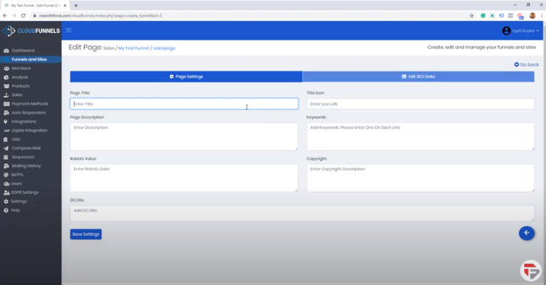Screen dimensions: 546x285
Task: Expand the Cyril Gupta user dropdown
Action: coord(521,31)
